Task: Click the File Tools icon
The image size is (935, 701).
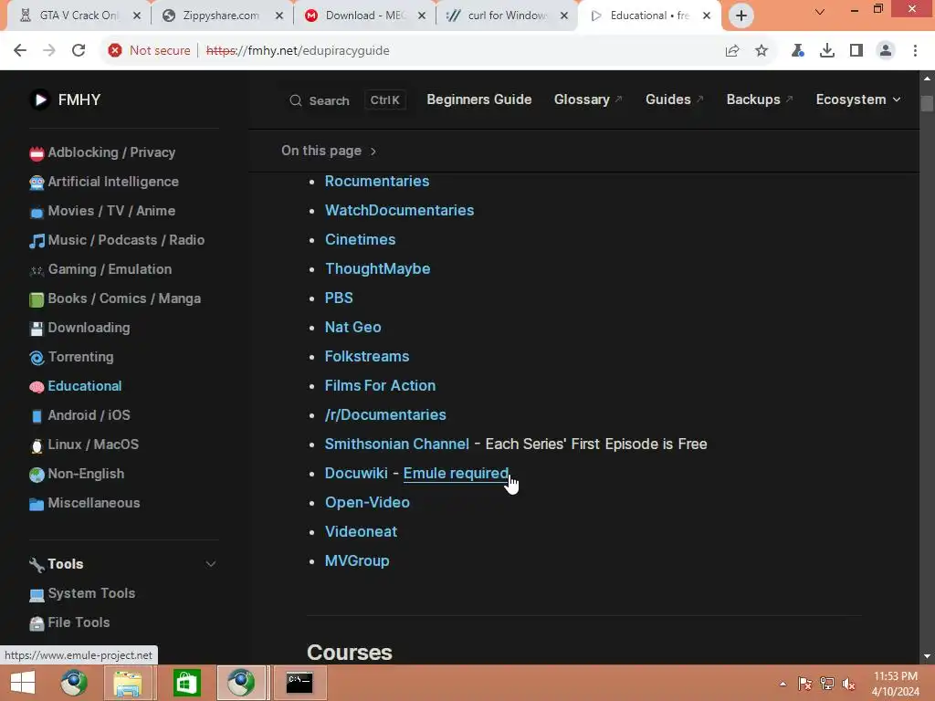Action: point(37,623)
